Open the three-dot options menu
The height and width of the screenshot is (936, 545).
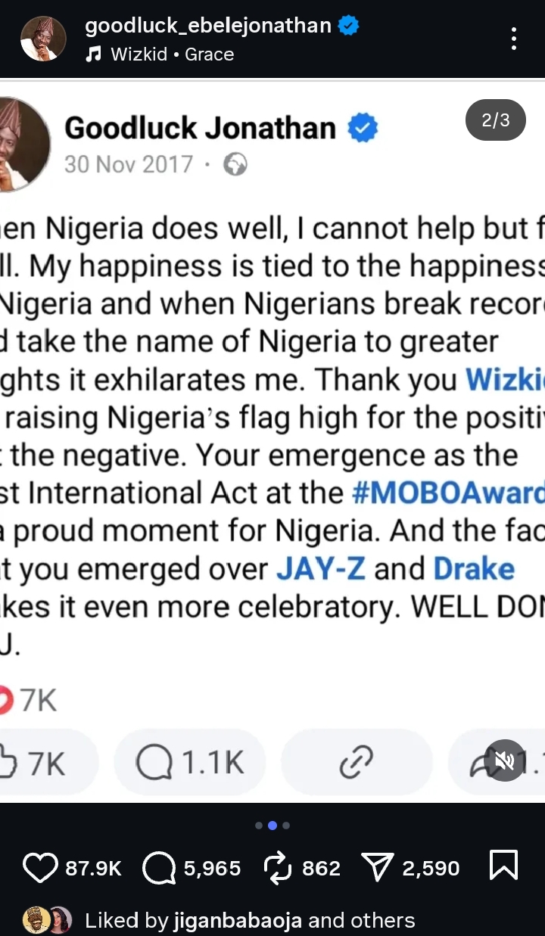[514, 39]
